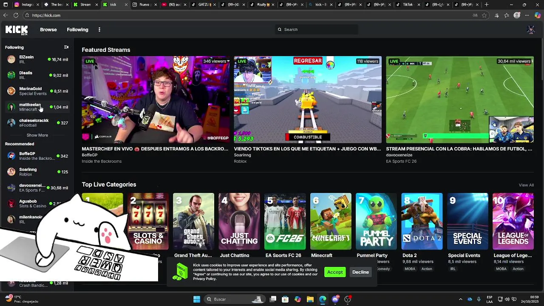Open Grand Theft Auto category card
The width and height of the screenshot is (544, 306).
click(194, 221)
